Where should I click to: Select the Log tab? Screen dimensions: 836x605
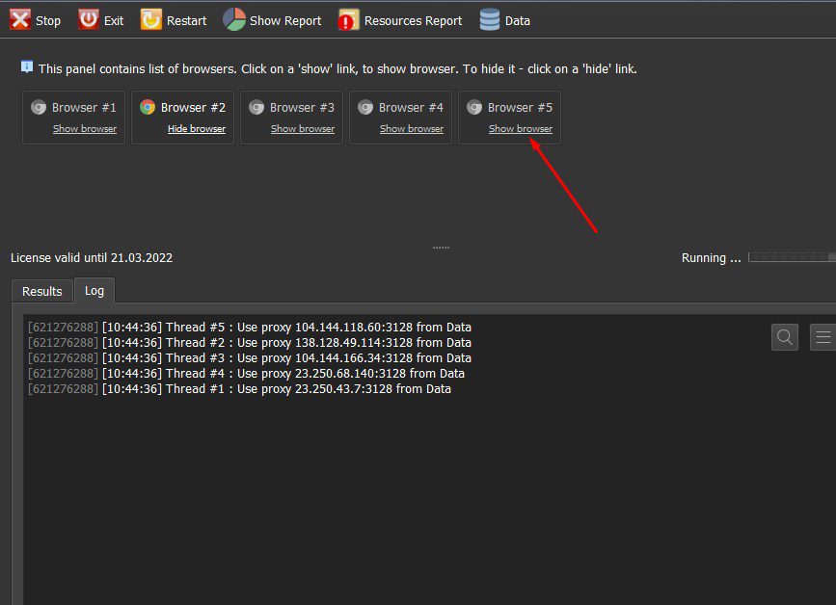click(x=94, y=290)
